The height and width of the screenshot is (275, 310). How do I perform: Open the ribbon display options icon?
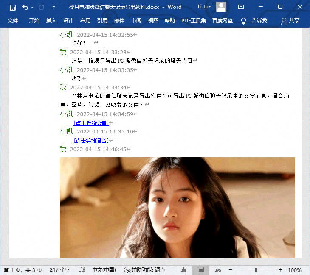(x=241, y=7)
